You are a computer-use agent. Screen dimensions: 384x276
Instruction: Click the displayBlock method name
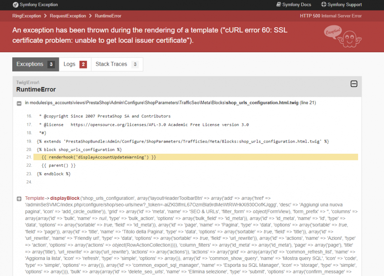pos(65,198)
